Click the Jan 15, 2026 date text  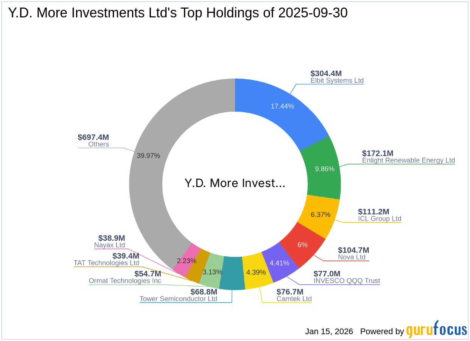(328, 332)
